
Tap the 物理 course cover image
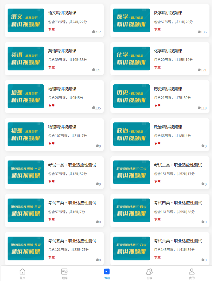26,134
